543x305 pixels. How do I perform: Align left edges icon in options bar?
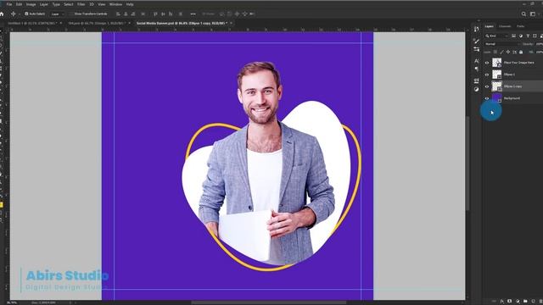coord(118,14)
